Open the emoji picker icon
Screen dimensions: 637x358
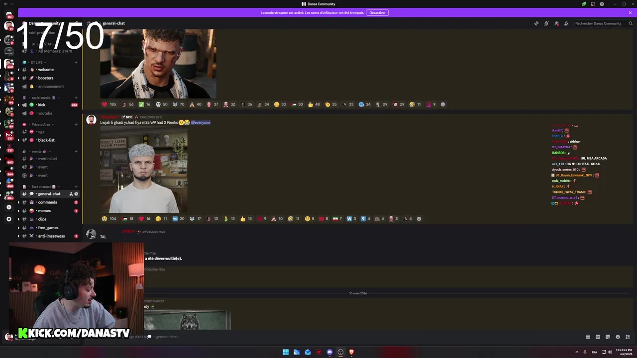tap(618, 337)
